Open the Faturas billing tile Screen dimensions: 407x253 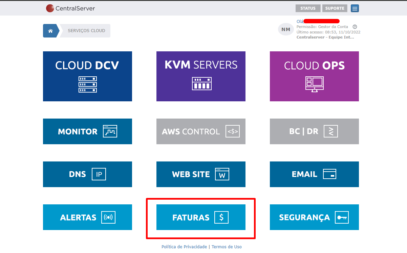click(201, 217)
